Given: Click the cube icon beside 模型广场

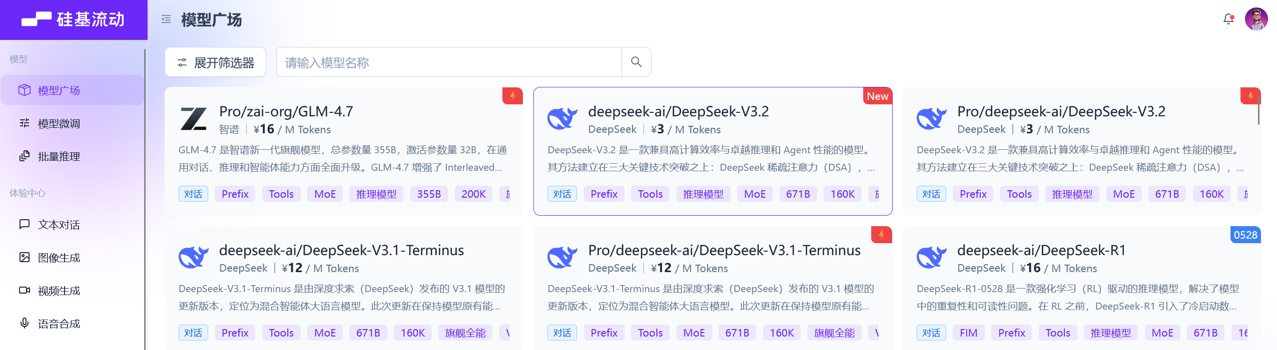Looking at the screenshot, I should 25,90.
